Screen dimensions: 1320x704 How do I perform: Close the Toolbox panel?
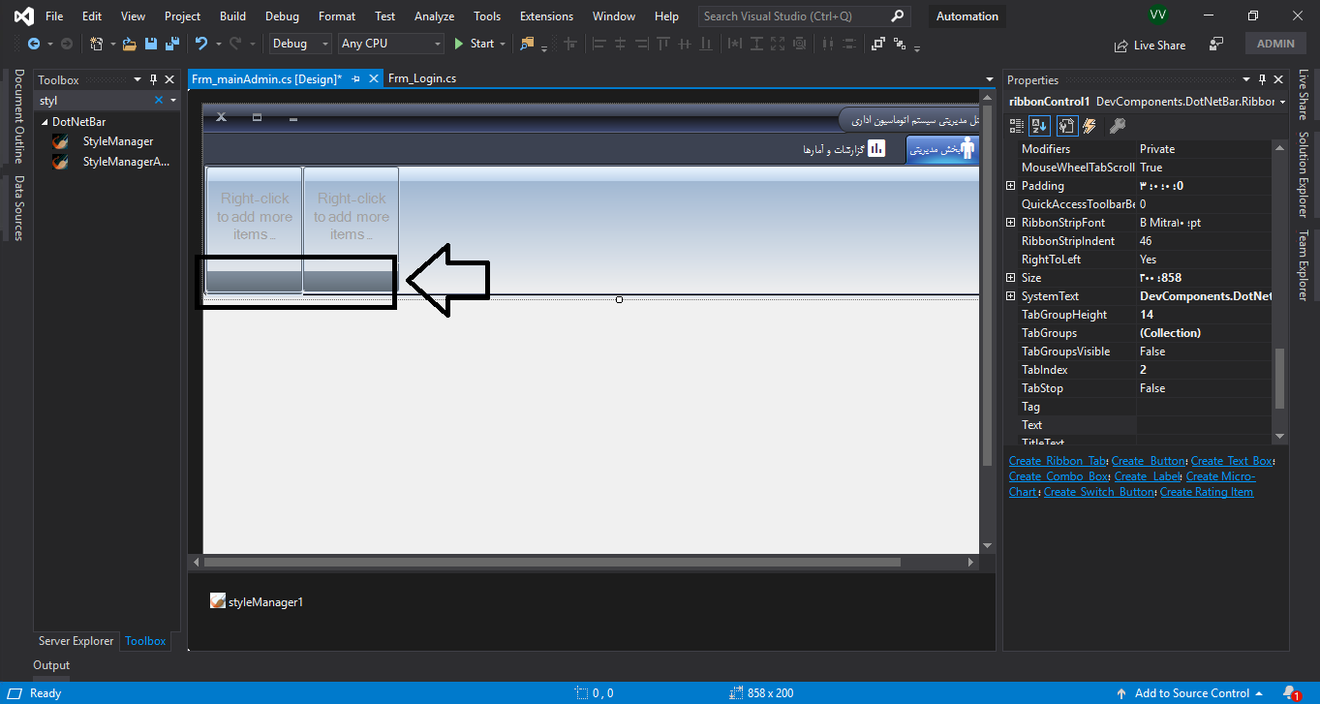pyautogui.click(x=169, y=80)
